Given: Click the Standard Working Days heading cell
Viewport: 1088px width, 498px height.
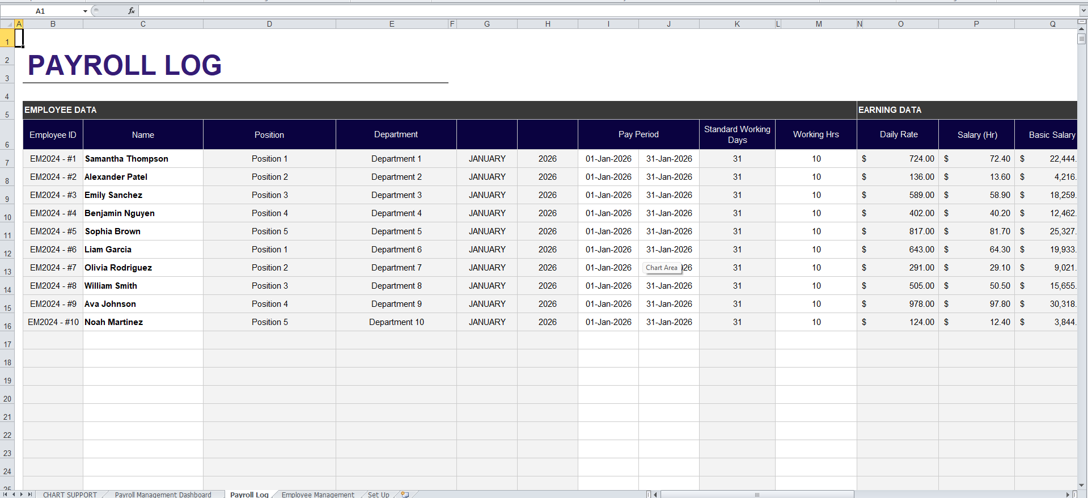Looking at the screenshot, I should (x=737, y=134).
